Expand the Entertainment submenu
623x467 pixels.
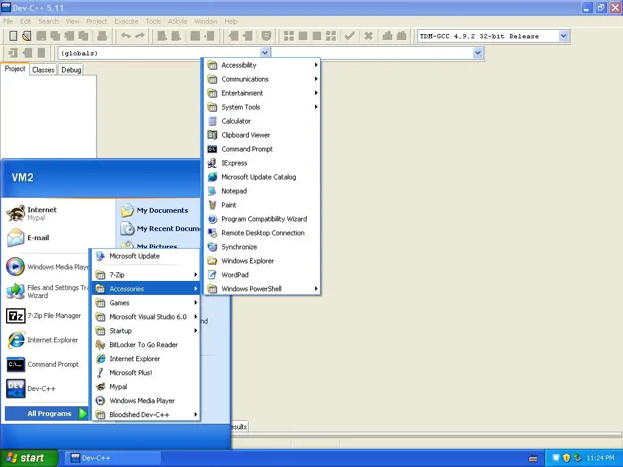[262, 93]
